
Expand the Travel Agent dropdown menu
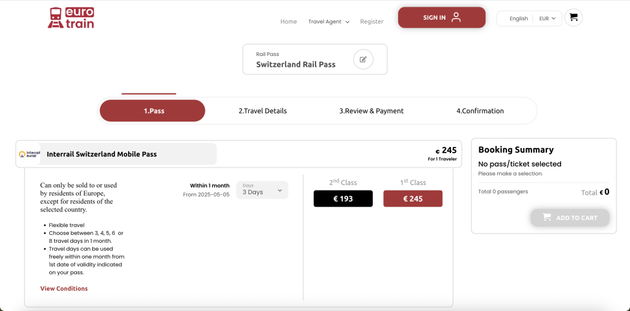click(x=329, y=22)
